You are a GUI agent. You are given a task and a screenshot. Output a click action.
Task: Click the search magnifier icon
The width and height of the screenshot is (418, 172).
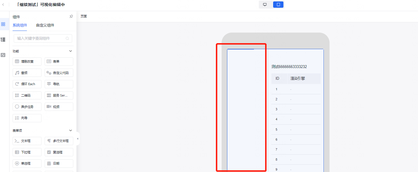(67, 38)
